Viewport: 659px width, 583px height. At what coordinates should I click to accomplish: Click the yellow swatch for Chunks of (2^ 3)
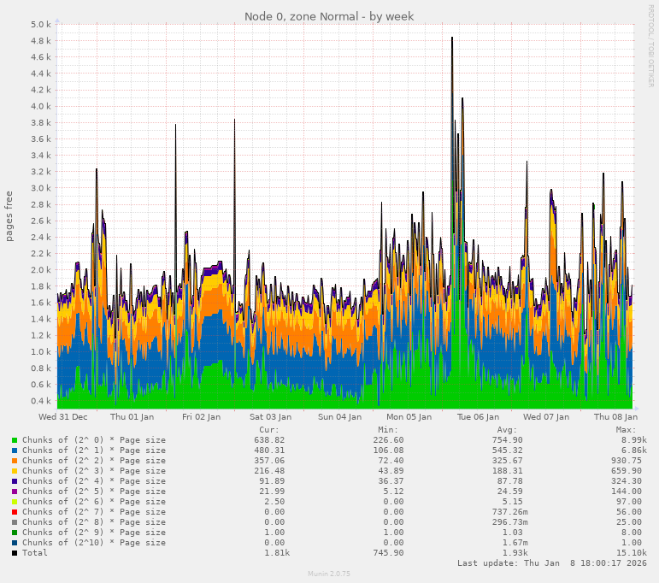(x=15, y=471)
